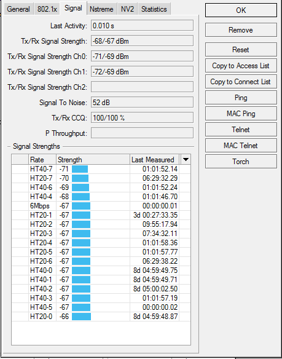
Task: Select the Nstreme tab
Action: (x=101, y=9)
